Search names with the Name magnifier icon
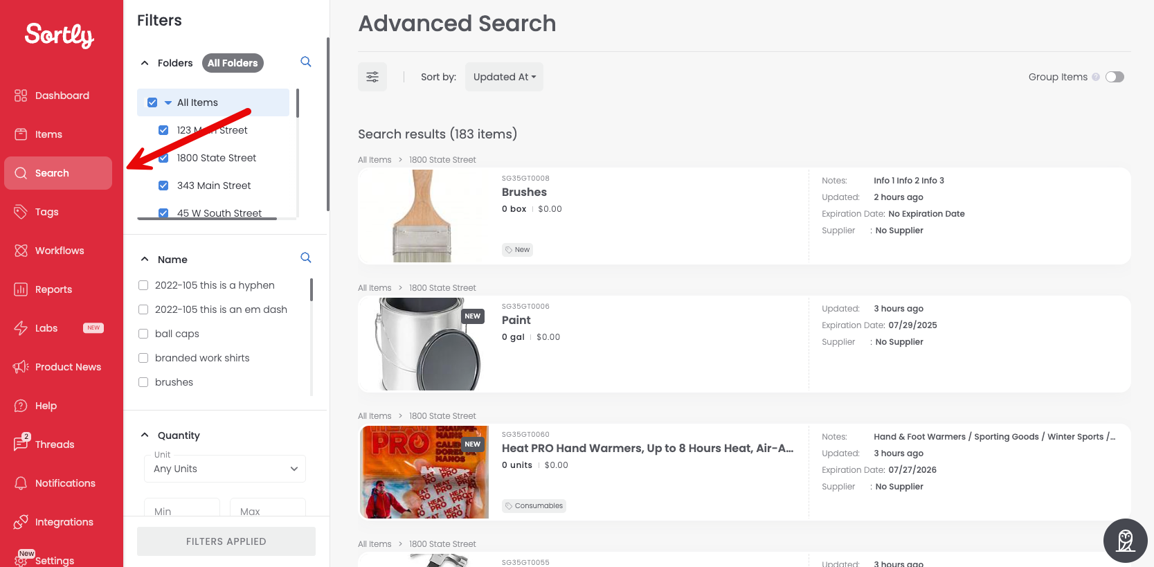This screenshot has width=1154, height=567. [306, 258]
